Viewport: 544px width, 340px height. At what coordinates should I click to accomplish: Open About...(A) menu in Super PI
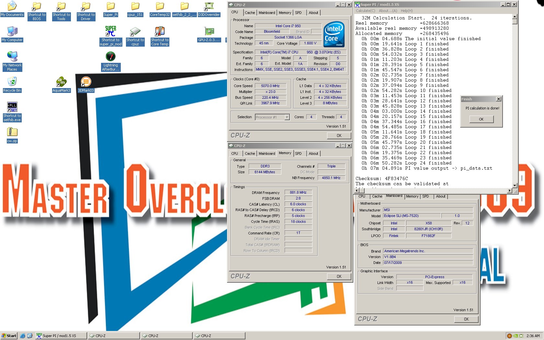click(x=388, y=11)
